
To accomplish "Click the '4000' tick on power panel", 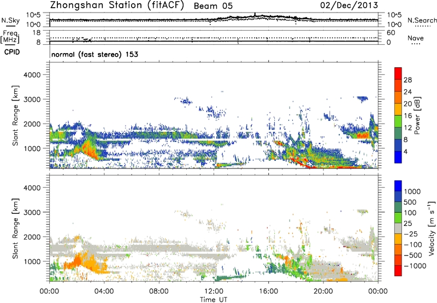I will 32,75.
